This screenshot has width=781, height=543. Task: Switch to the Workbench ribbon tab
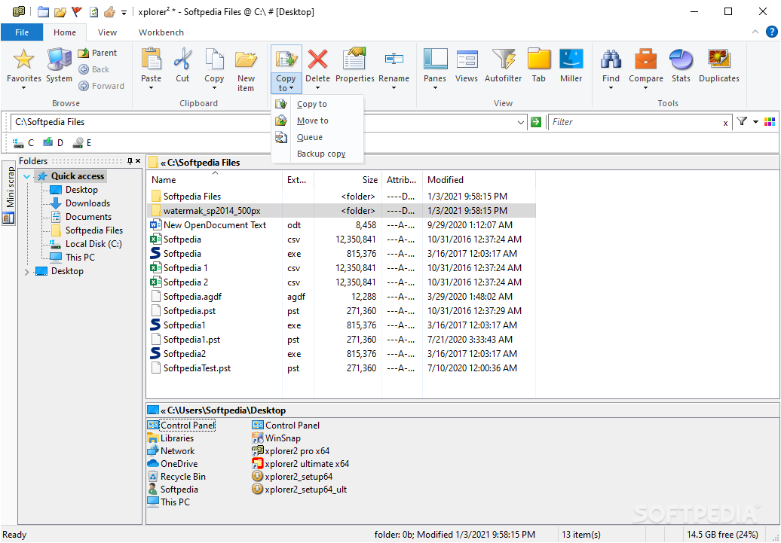click(x=161, y=32)
